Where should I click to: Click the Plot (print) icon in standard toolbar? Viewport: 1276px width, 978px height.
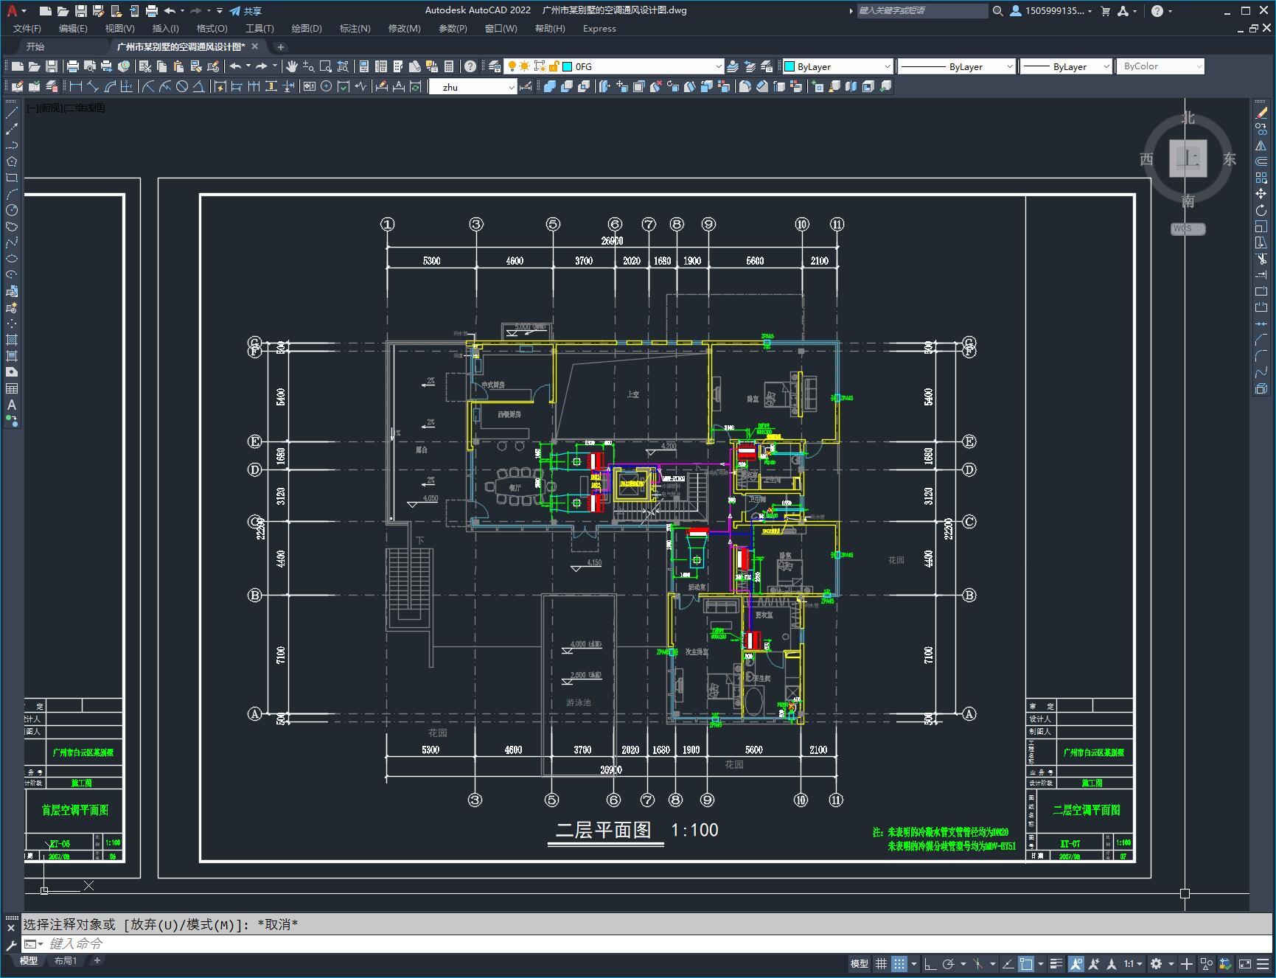(x=73, y=66)
